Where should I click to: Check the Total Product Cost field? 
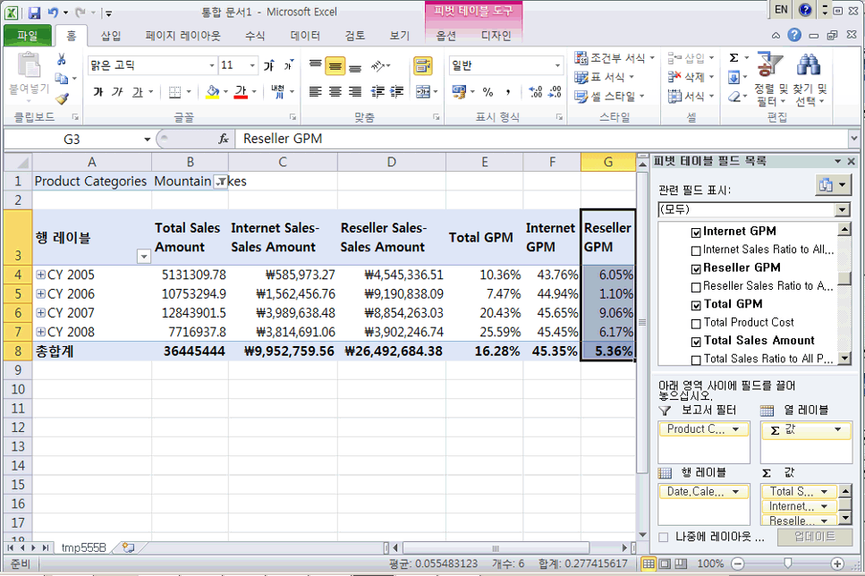point(696,323)
